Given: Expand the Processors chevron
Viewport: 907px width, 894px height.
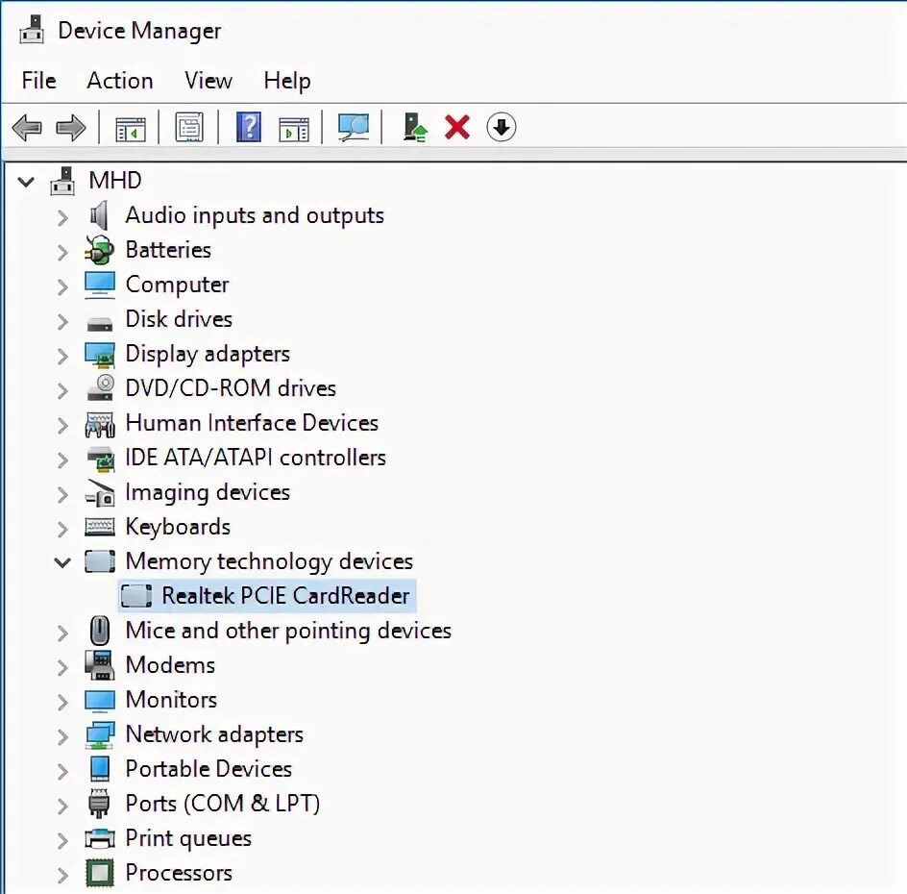Looking at the screenshot, I should [63, 876].
